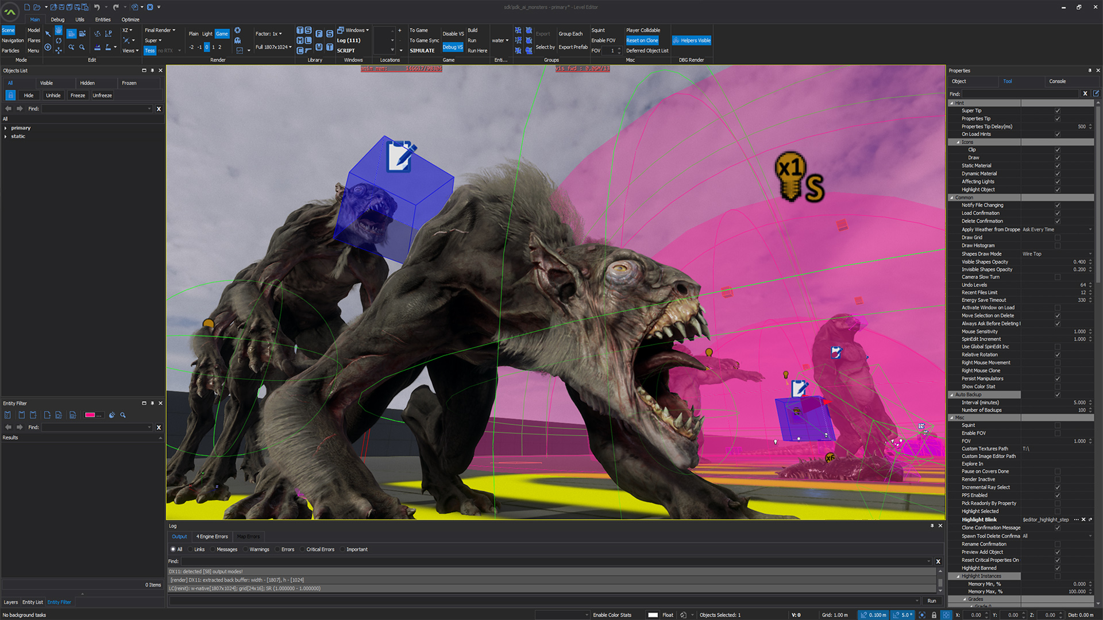Click the W library icon
The width and height of the screenshot is (1103, 620).
(319, 47)
